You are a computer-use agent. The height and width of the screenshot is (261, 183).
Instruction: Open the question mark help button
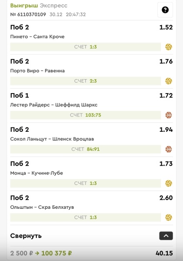[x=165, y=10]
